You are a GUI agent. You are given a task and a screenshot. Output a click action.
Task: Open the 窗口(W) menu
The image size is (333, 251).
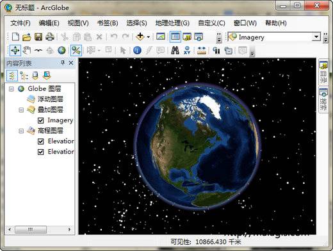pos(245,23)
